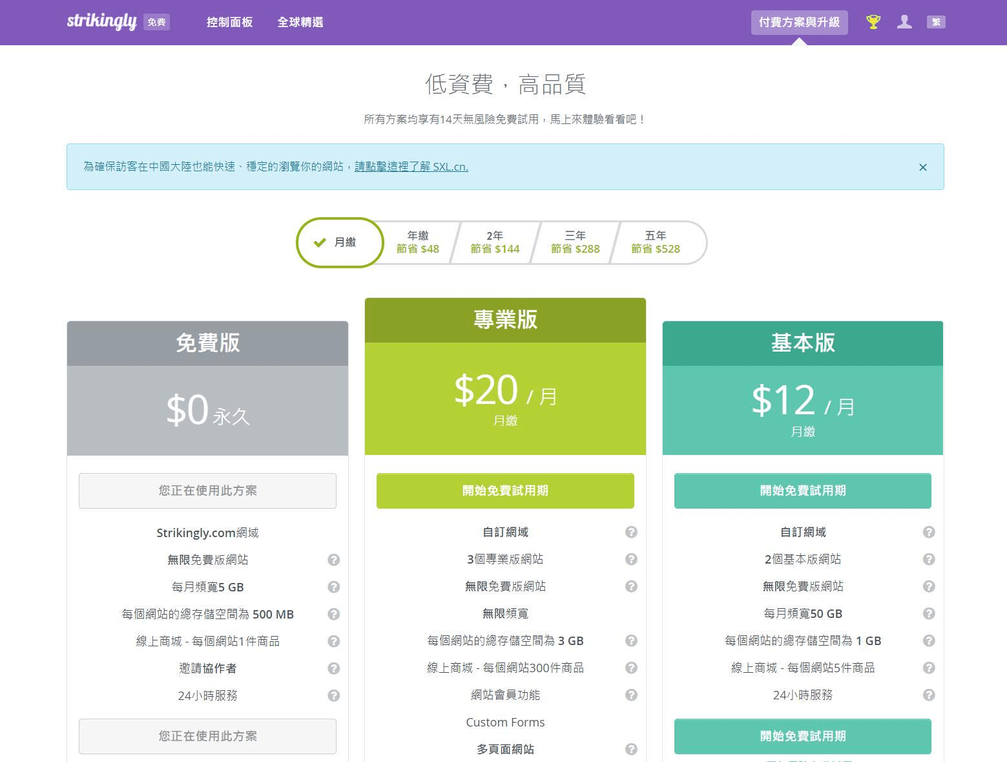Click the Strikingly logo
This screenshot has height=762, width=1007.
coord(102,21)
